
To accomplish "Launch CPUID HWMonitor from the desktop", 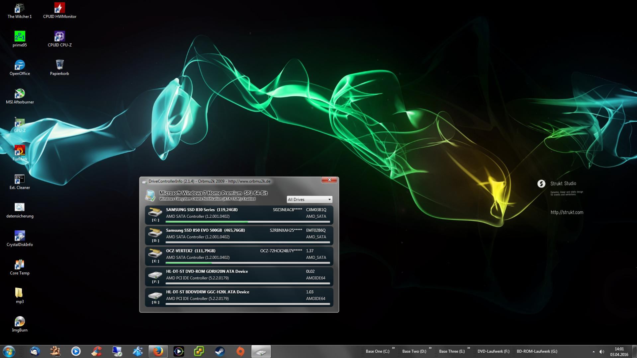I will (x=59, y=11).
